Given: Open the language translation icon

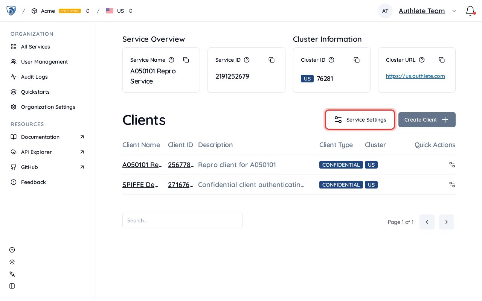Looking at the screenshot, I should tap(12, 274).
